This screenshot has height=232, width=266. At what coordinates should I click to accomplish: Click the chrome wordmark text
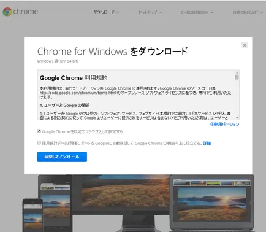tap(26, 12)
